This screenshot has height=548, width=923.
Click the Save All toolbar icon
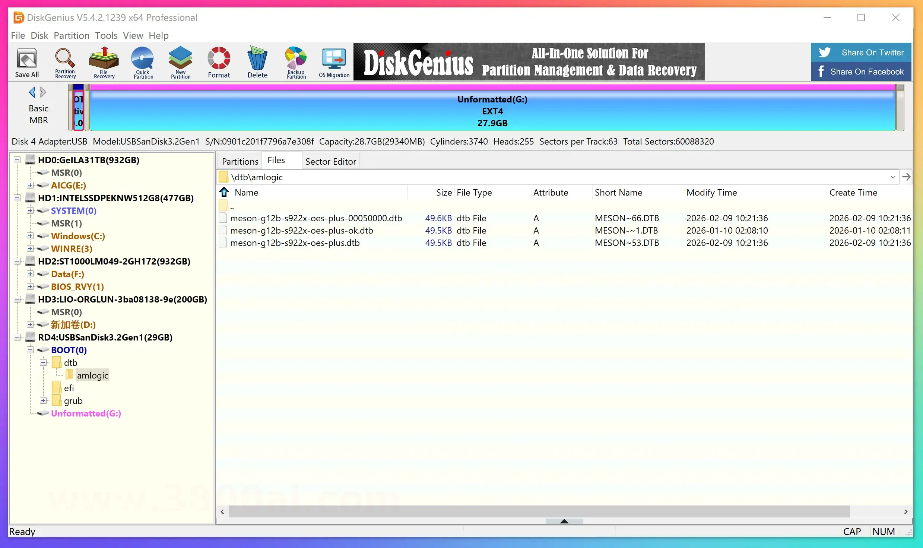click(26, 63)
